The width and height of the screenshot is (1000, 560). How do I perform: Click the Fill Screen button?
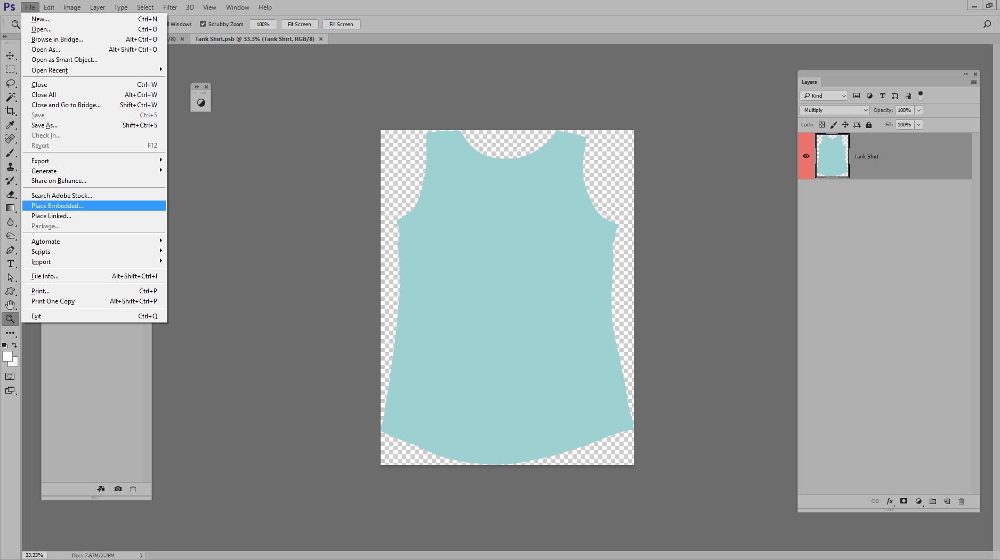341,24
